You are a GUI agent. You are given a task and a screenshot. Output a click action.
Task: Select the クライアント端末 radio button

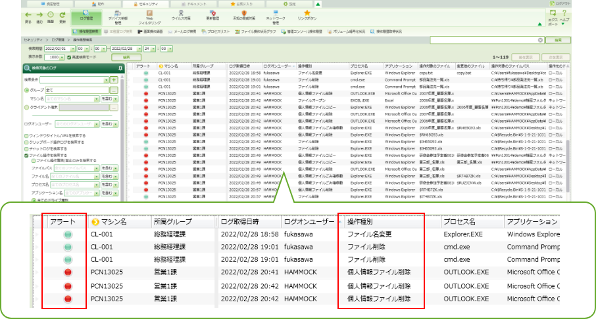(x=26, y=108)
